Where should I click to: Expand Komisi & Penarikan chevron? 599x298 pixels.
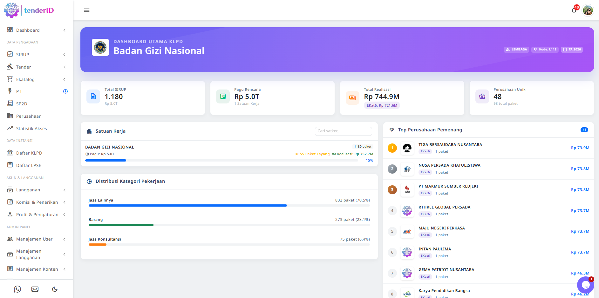[x=65, y=202]
